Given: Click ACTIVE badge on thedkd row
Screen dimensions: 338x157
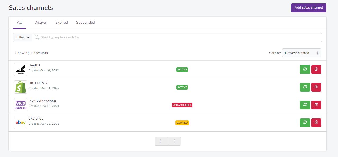Looking at the screenshot, I should click(x=182, y=70).
